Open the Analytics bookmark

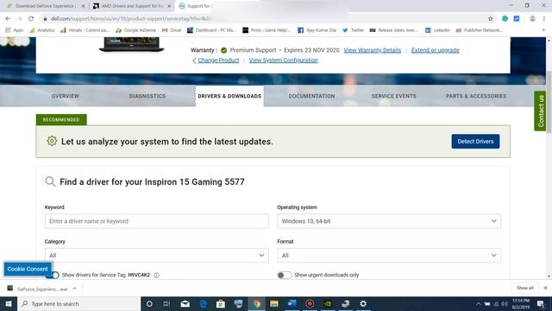[42, 30]
